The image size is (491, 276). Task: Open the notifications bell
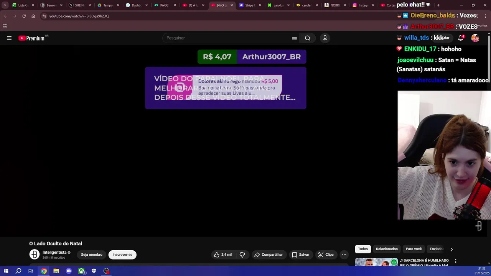[x=461, y=38]
